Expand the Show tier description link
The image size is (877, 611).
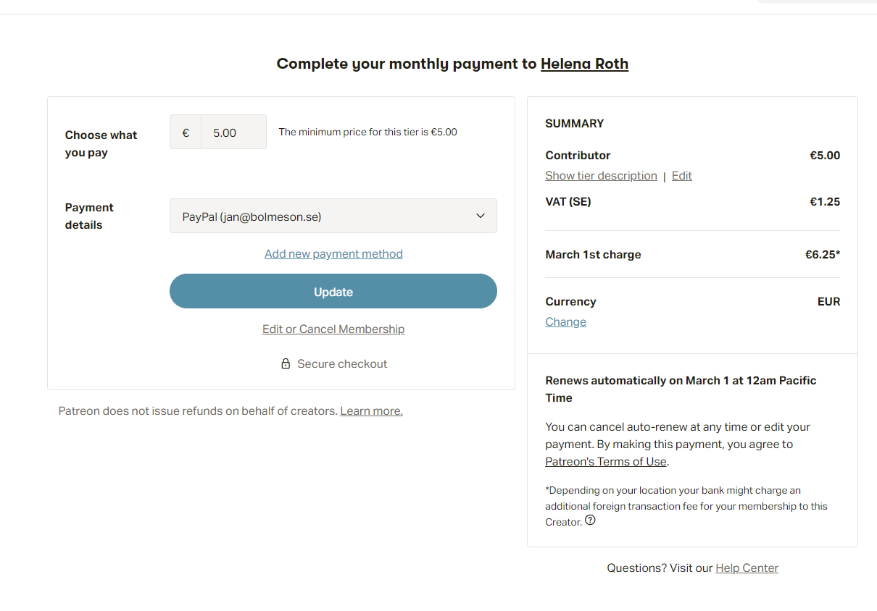click(601, 176)
